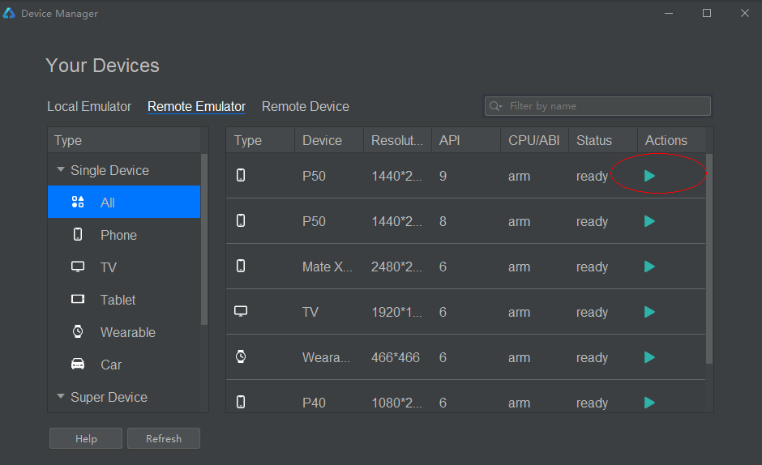Click the All category grid icon

(x=78, y=203)
